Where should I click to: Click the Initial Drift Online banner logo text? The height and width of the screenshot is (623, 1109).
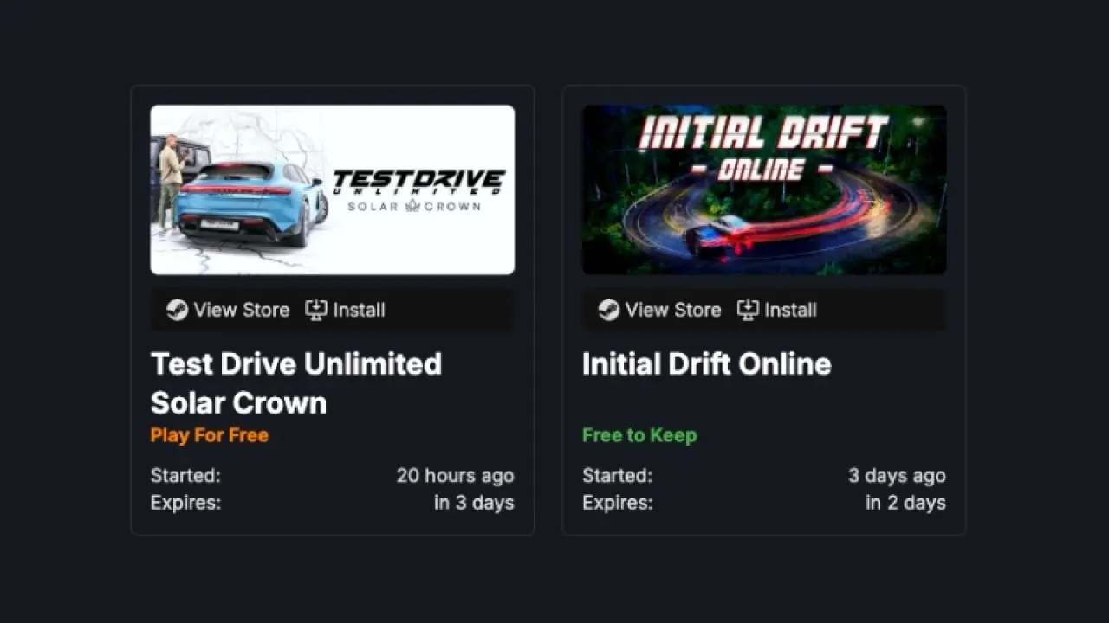click(763, 147)
